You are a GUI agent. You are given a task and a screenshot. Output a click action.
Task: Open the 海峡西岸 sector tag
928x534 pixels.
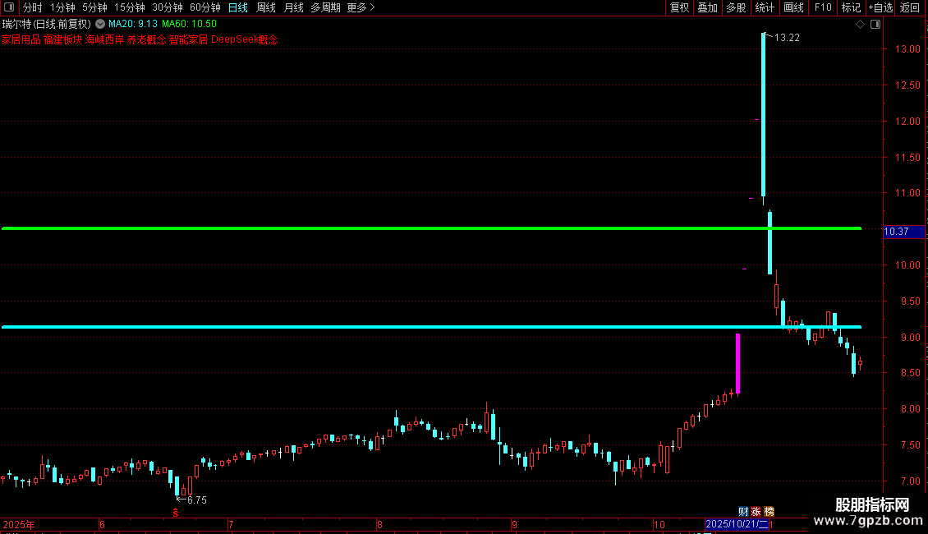coord(105,39)
